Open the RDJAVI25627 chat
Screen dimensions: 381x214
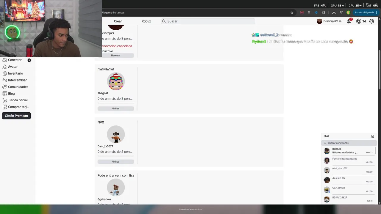[x=349, y=199]
